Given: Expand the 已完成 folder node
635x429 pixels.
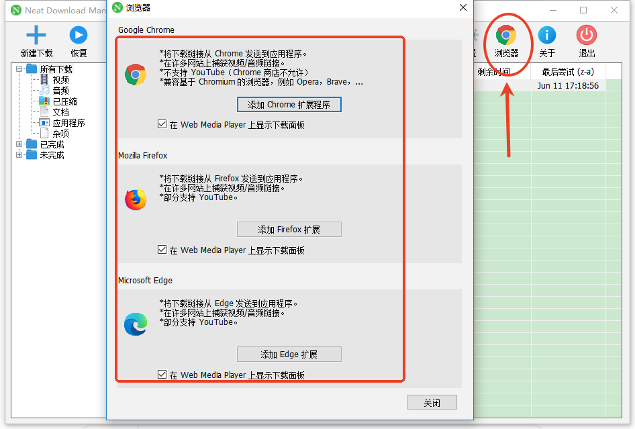Looking at the screenshot, I should tap(19, 144).
